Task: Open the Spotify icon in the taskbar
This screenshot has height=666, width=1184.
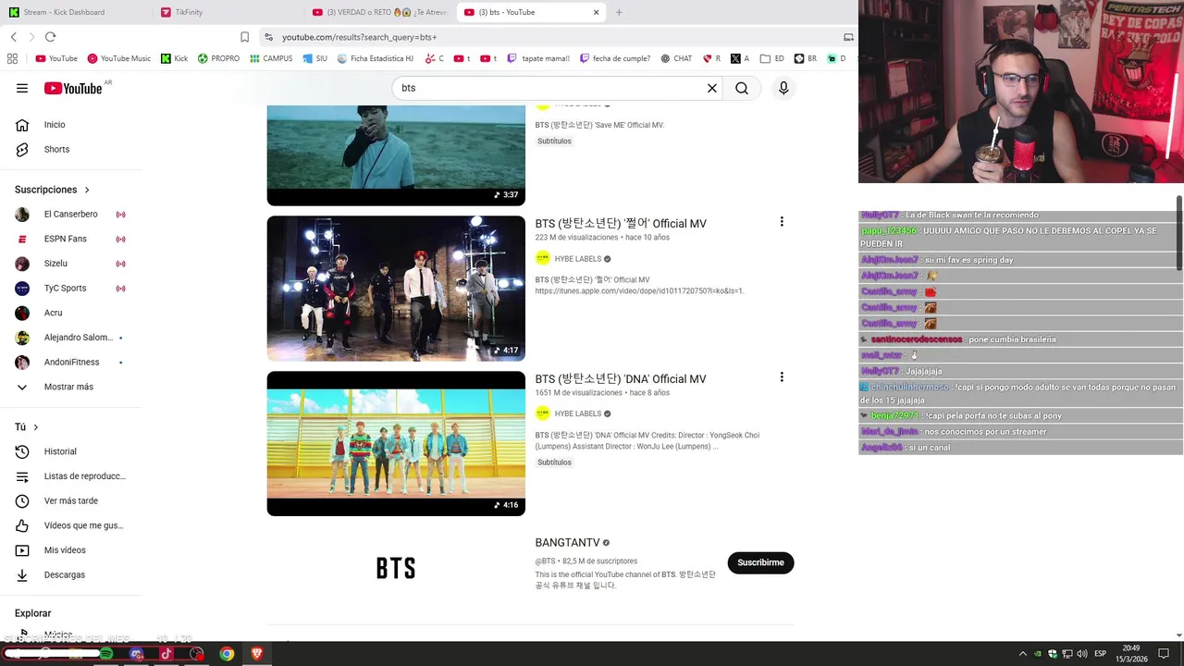Action: (x=106, y=654)
